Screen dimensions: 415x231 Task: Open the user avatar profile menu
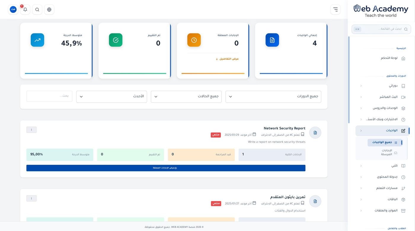13,9
